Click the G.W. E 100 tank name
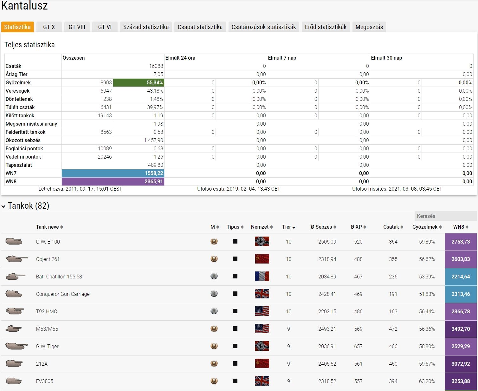 [48, 242]
